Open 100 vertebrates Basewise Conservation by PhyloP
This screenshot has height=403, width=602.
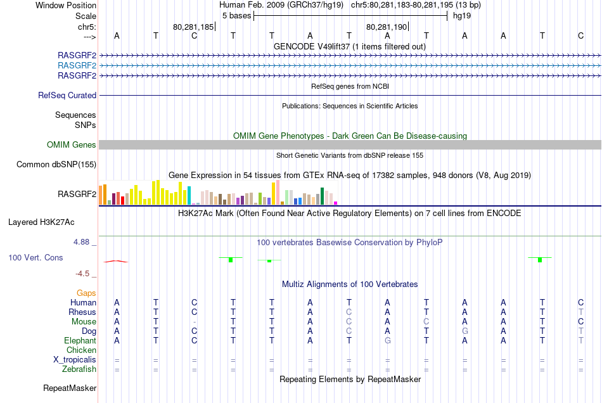(x=350, y=243)
